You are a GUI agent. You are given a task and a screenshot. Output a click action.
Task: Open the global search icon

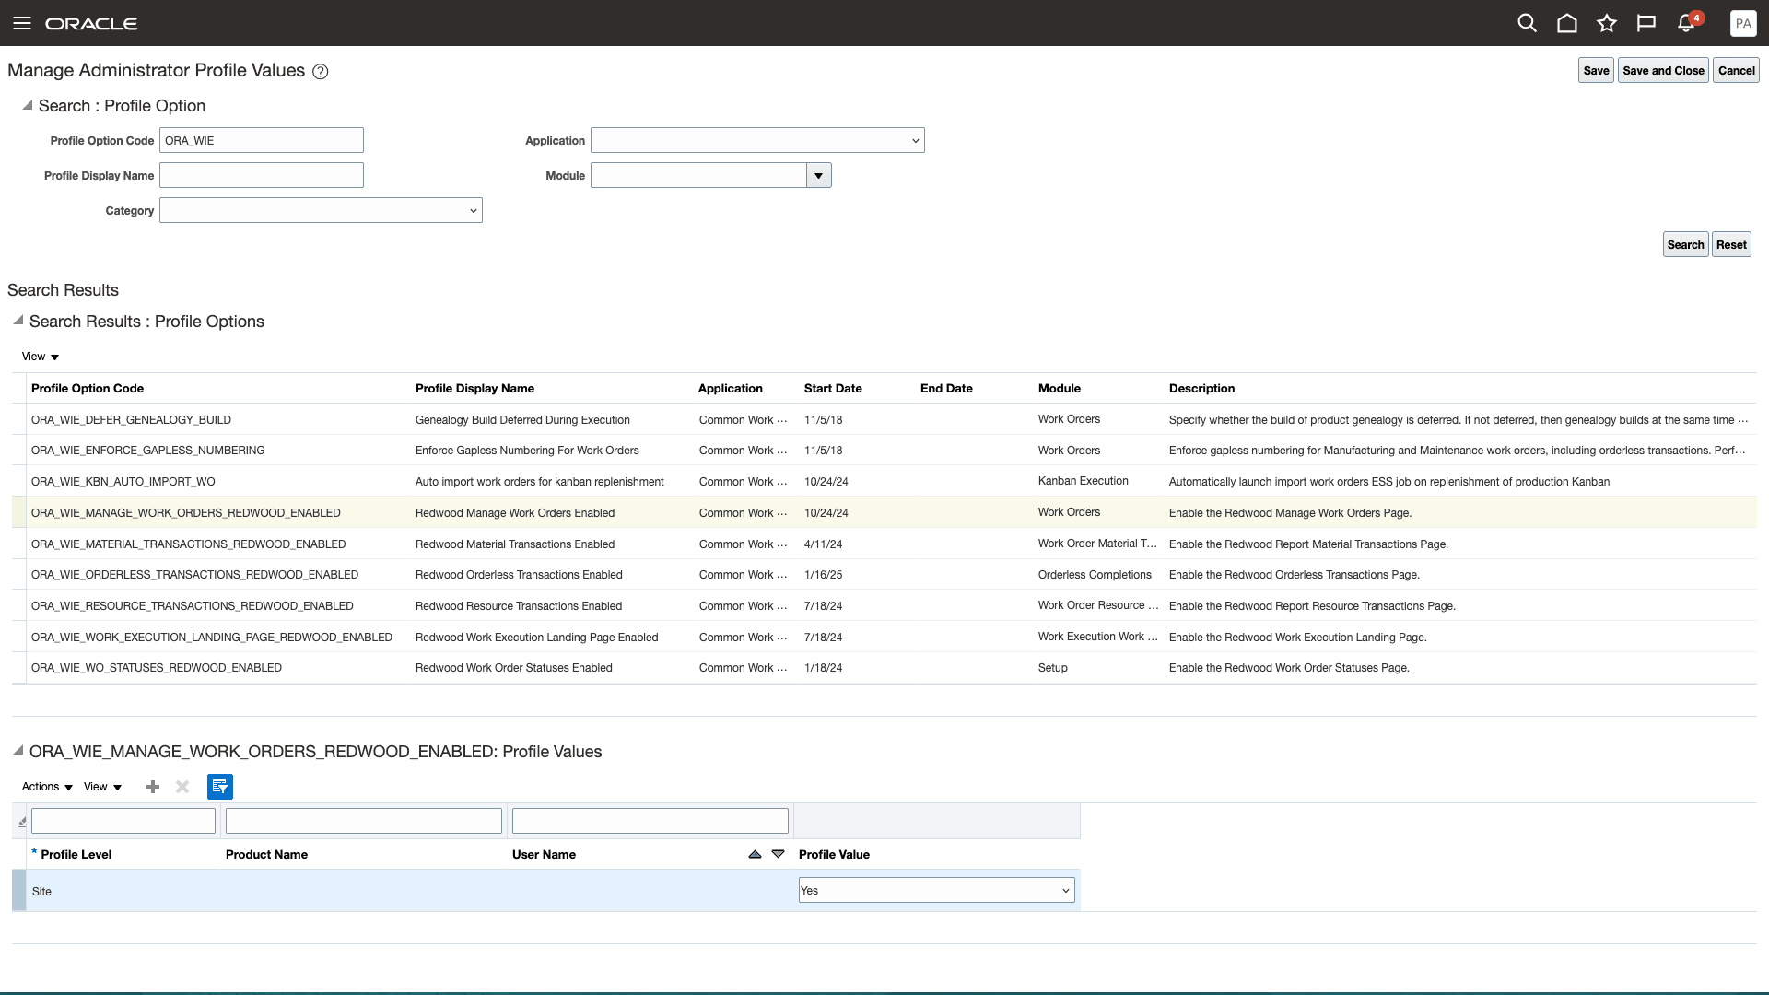pos(1527,23)
